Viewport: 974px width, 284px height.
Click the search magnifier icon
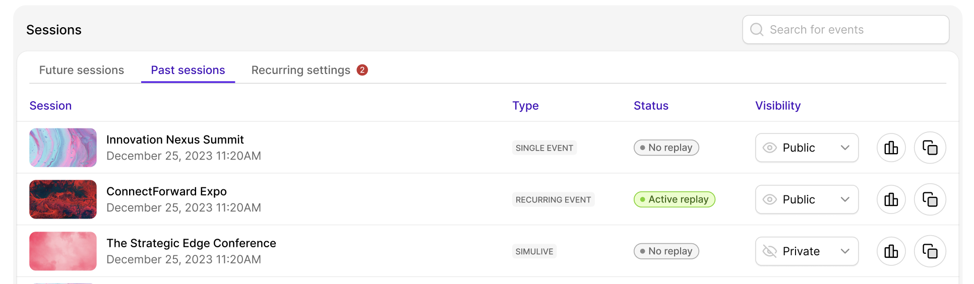point(757,30)
